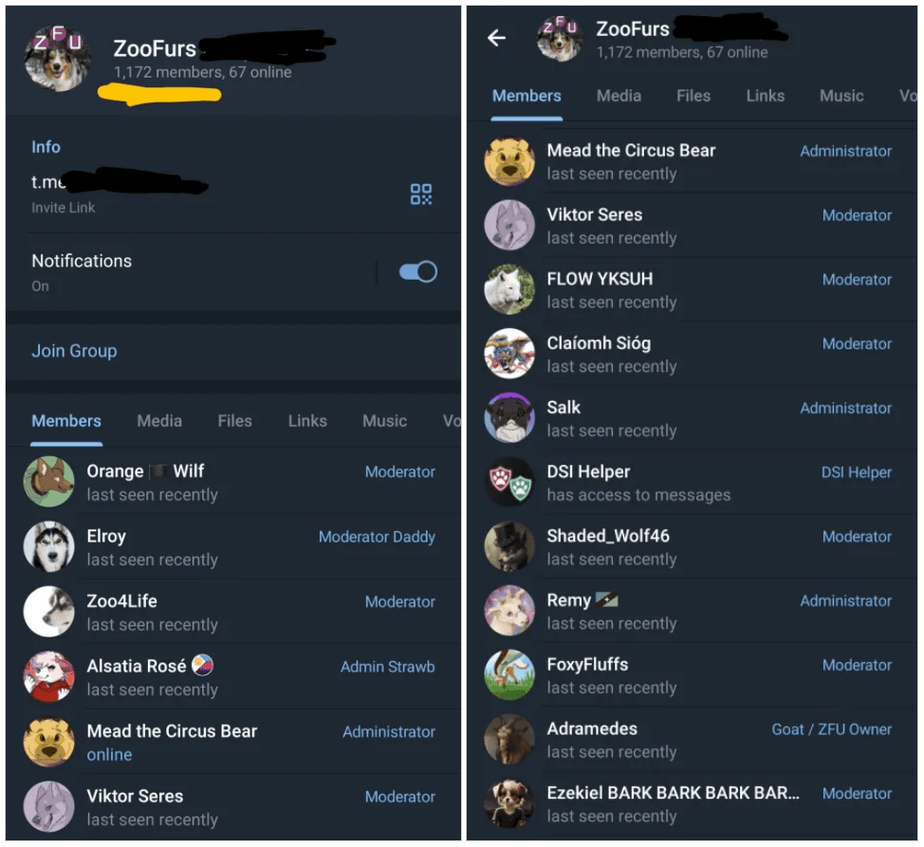Open FoxyFluffs member entry
924x847 pixels.
692,675
